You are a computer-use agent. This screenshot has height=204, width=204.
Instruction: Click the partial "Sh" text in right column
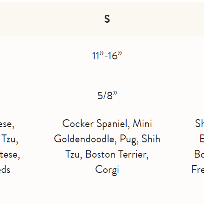click(199, 123)
